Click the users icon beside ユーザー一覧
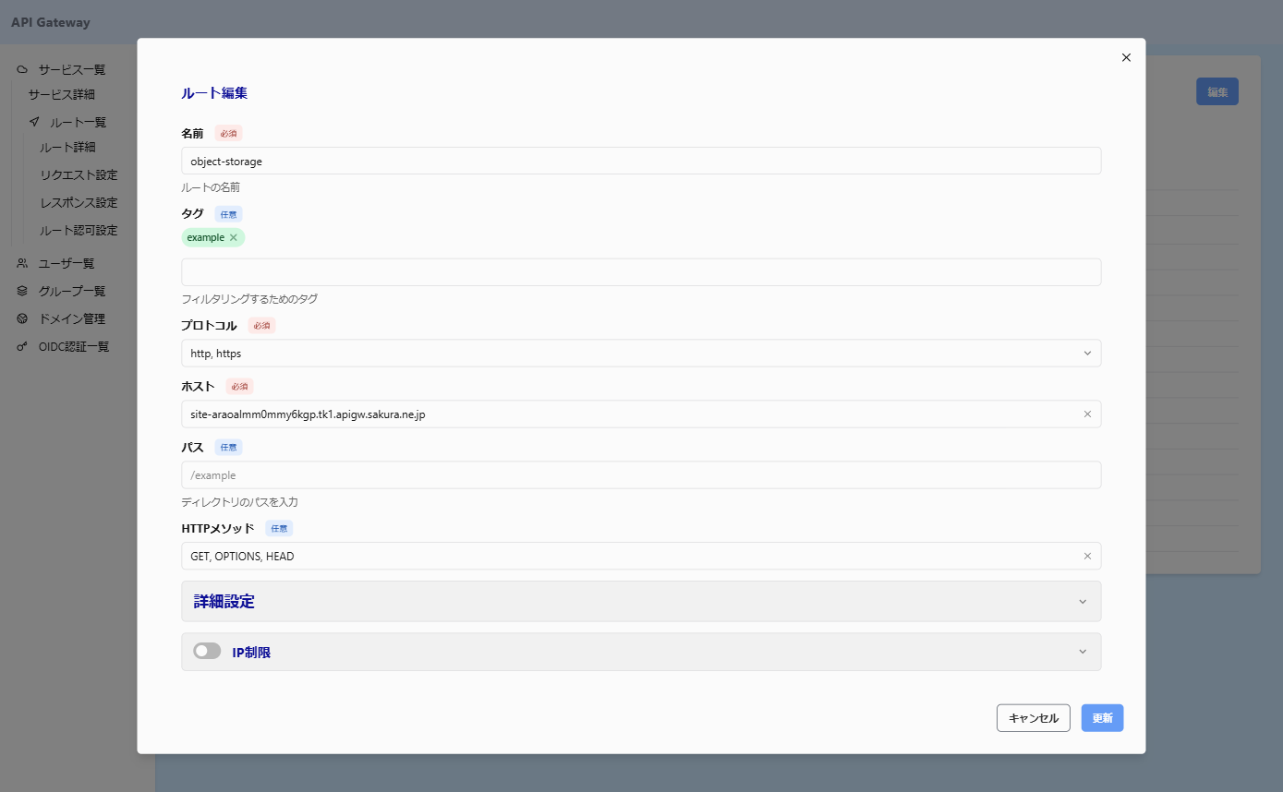Viewport: 1283px width, 792px height. coord(22,264)
